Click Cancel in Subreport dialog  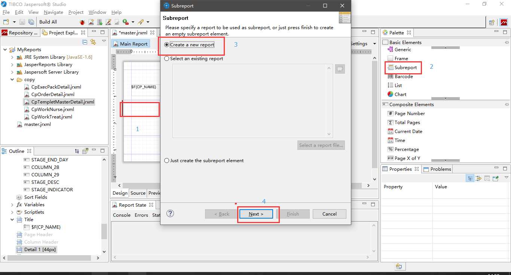click(329, 214)
